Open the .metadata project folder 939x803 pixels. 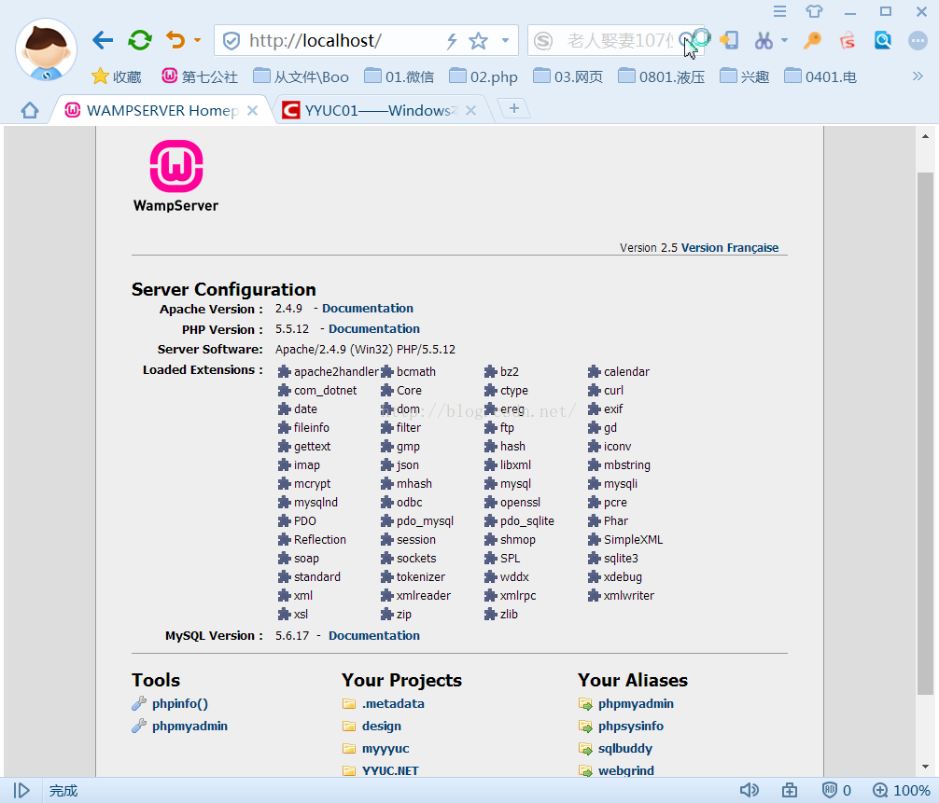pyautogui.click(x=393, y=703)
